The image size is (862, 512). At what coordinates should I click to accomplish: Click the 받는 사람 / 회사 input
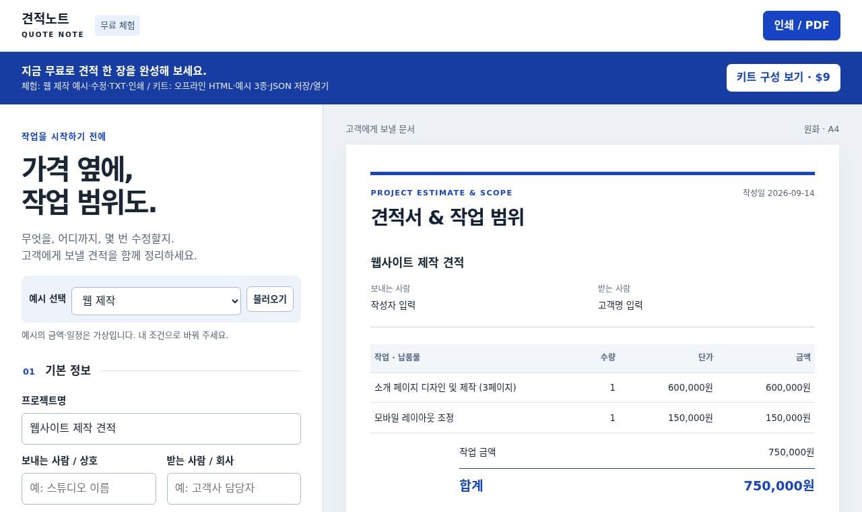pyautogui.click(x=234, y=488)
